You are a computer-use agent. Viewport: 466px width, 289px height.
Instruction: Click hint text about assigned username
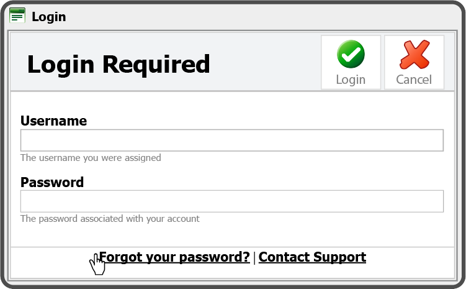coord(91,158)
